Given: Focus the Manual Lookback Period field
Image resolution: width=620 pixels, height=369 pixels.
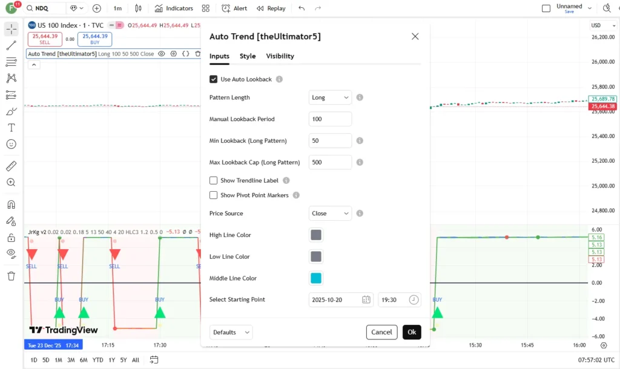Looking at the screenshot, I should (x=330, y=119).
